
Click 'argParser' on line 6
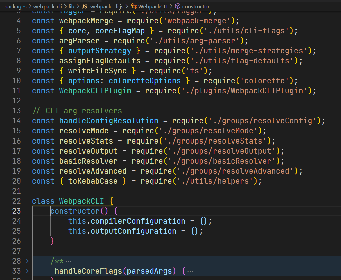79,41
